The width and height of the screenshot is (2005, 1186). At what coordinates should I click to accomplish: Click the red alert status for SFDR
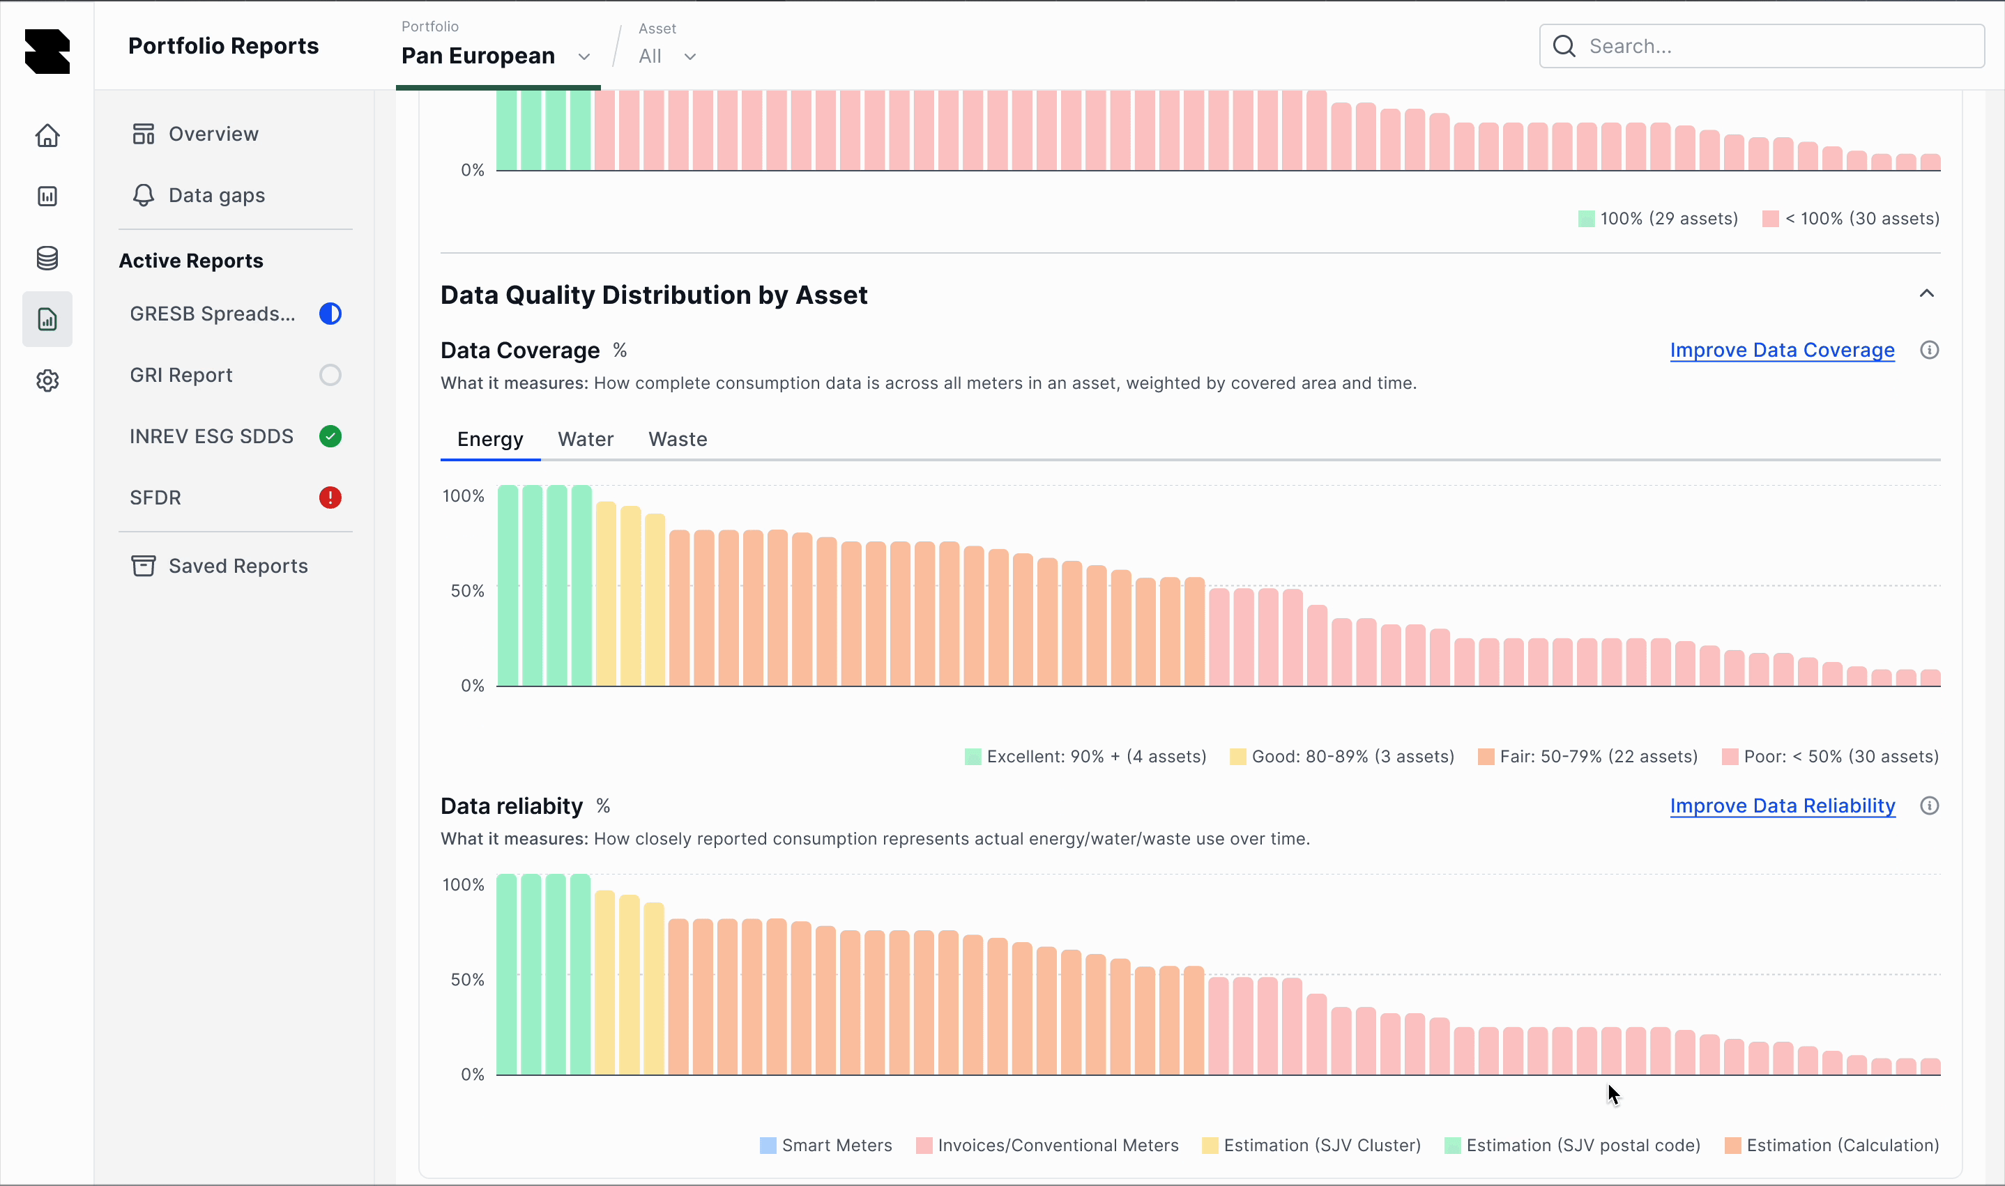tap(330, 498)
